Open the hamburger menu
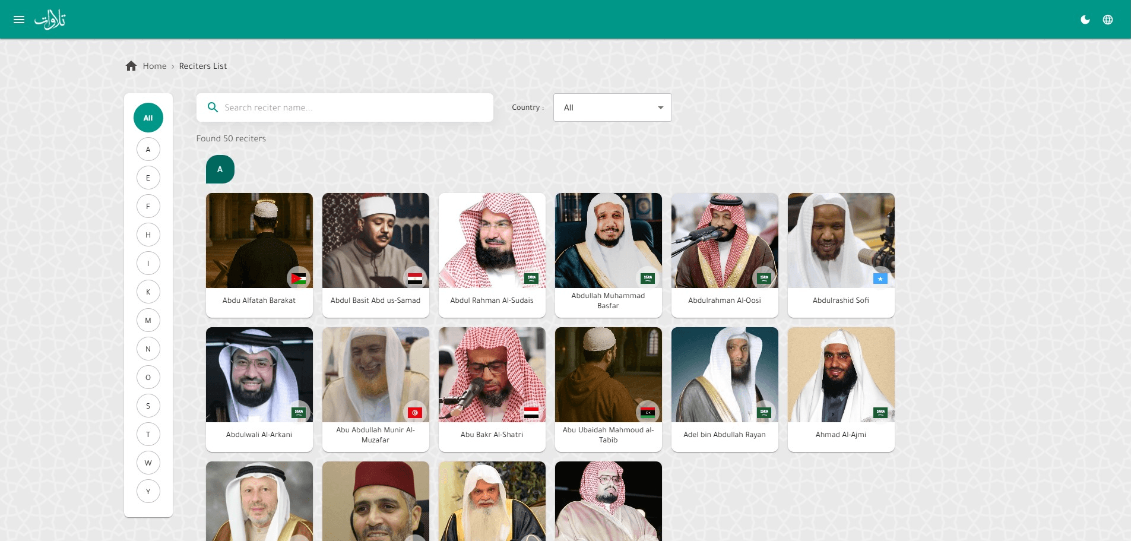The image size is (1131, 541). 19,20
